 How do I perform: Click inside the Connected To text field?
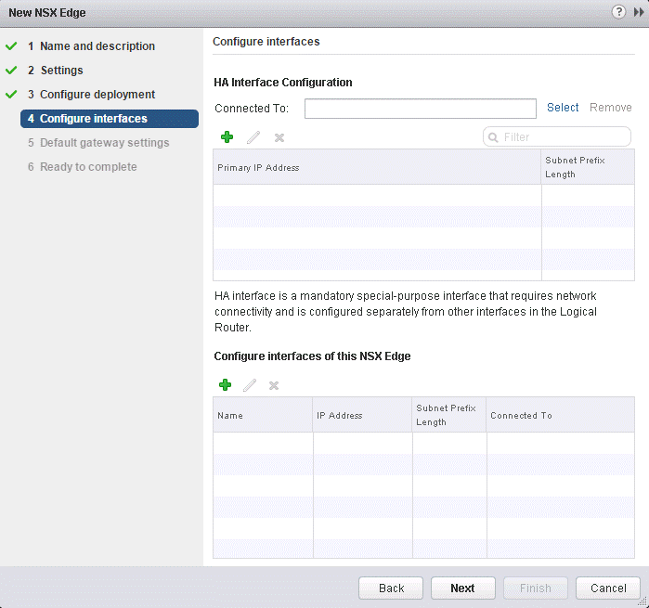pyautogui.click(x=420, y=109)
